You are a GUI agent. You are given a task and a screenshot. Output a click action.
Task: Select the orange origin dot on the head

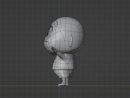point(57,42)
